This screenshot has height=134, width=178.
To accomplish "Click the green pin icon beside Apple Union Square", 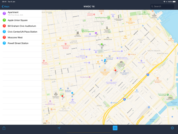I will pos(4,20).
